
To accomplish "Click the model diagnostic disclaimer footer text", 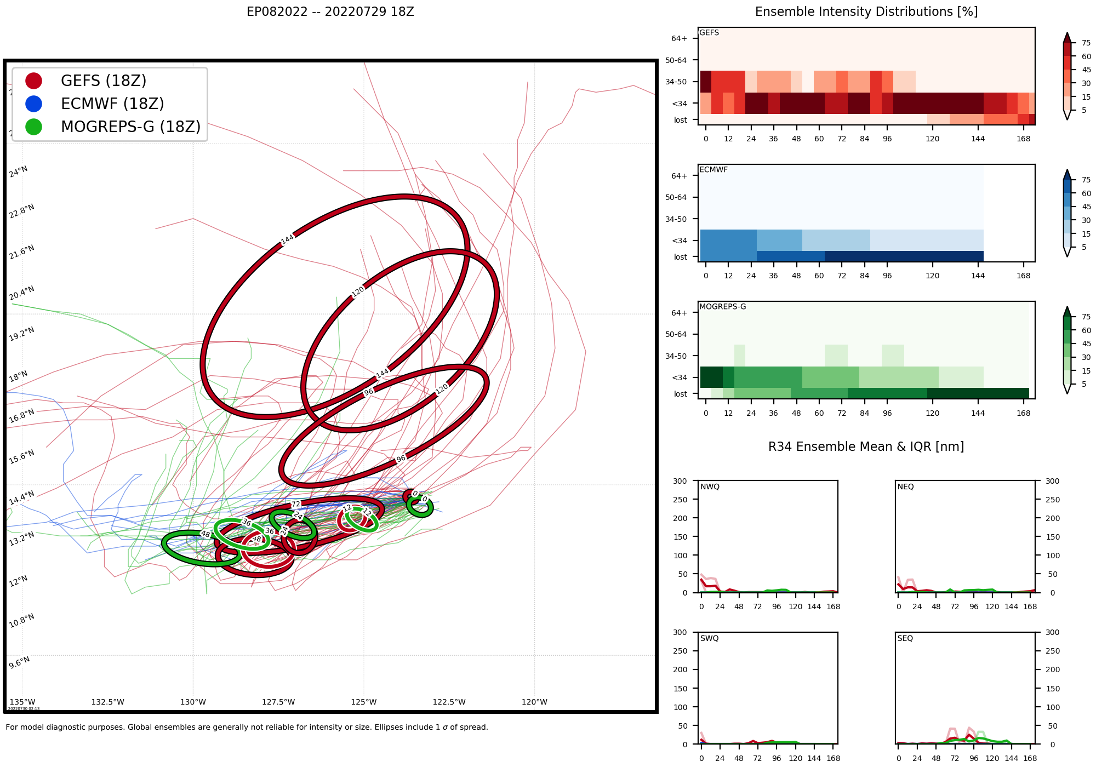I will 247,727.
